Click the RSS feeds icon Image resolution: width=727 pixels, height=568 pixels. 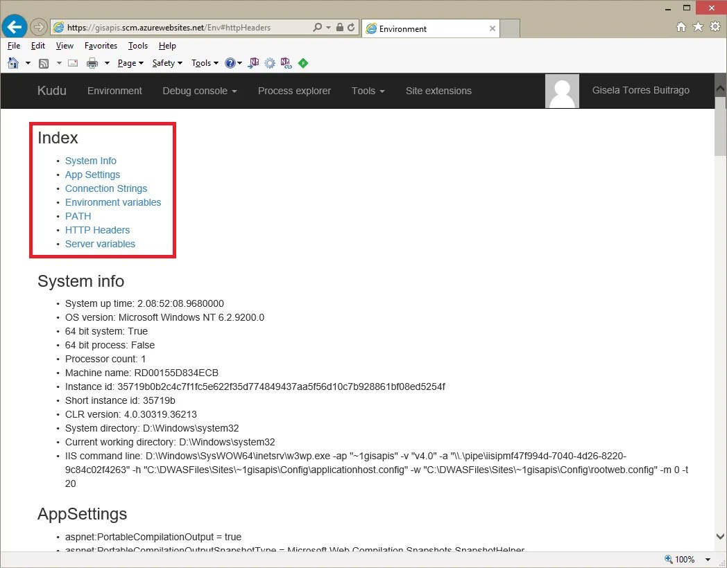pos(44,64)
